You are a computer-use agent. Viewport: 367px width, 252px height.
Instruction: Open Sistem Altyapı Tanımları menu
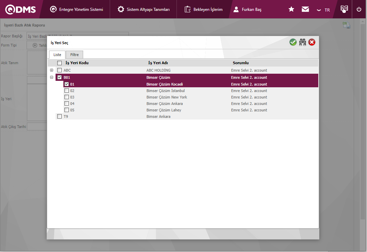click(x=143, y=9)
